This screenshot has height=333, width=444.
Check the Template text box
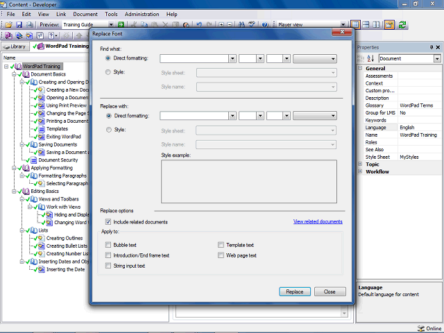tap(221, 245)
